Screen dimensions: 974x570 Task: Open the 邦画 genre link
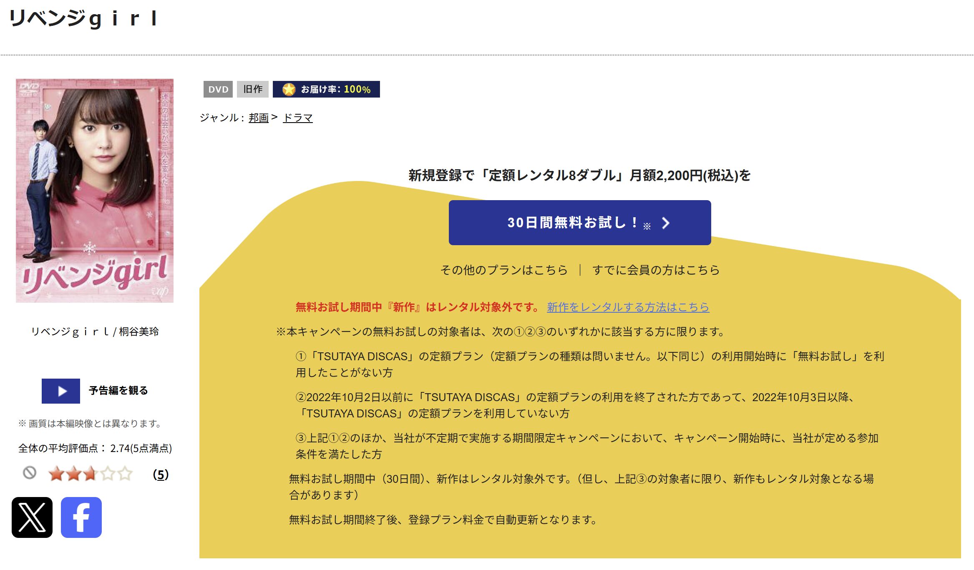tap(259, 118)
